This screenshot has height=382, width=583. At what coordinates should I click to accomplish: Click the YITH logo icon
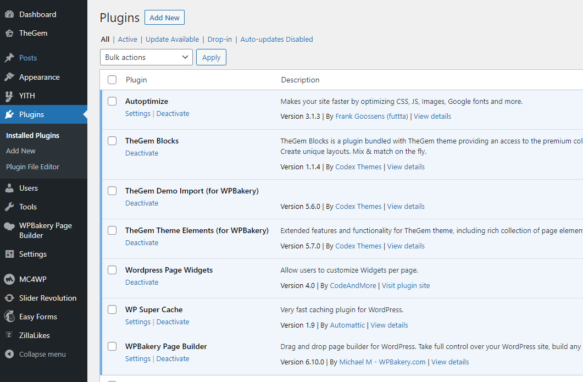pos(9,96)
